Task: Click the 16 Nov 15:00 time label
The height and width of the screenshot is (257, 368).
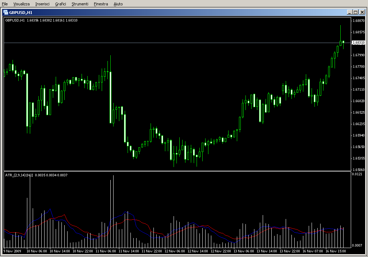Action: coord(336,251)
